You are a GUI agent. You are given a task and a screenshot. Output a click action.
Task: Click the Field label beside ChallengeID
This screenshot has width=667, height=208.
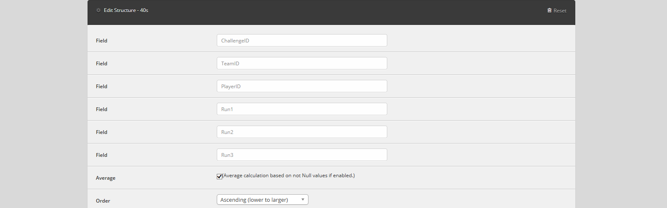[x=101, y=41]
